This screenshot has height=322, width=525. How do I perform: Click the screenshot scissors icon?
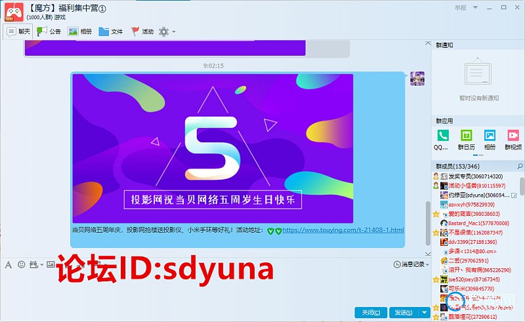[33, 265]
